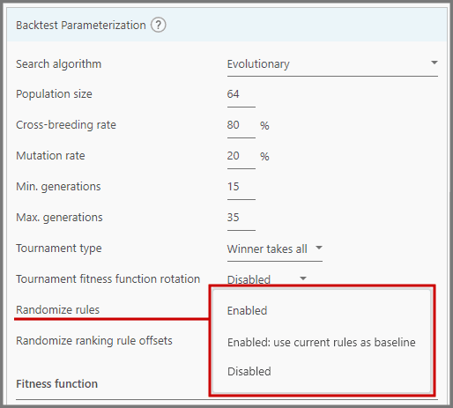Open the Disabled fitness rotation dropdown

(267, 279)
